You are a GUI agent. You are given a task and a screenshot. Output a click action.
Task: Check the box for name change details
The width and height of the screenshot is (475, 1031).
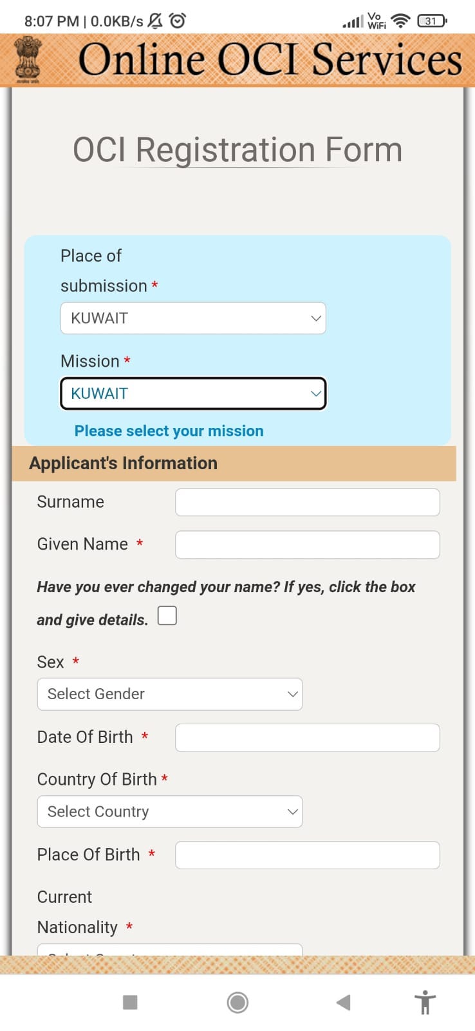click(167, 615)
